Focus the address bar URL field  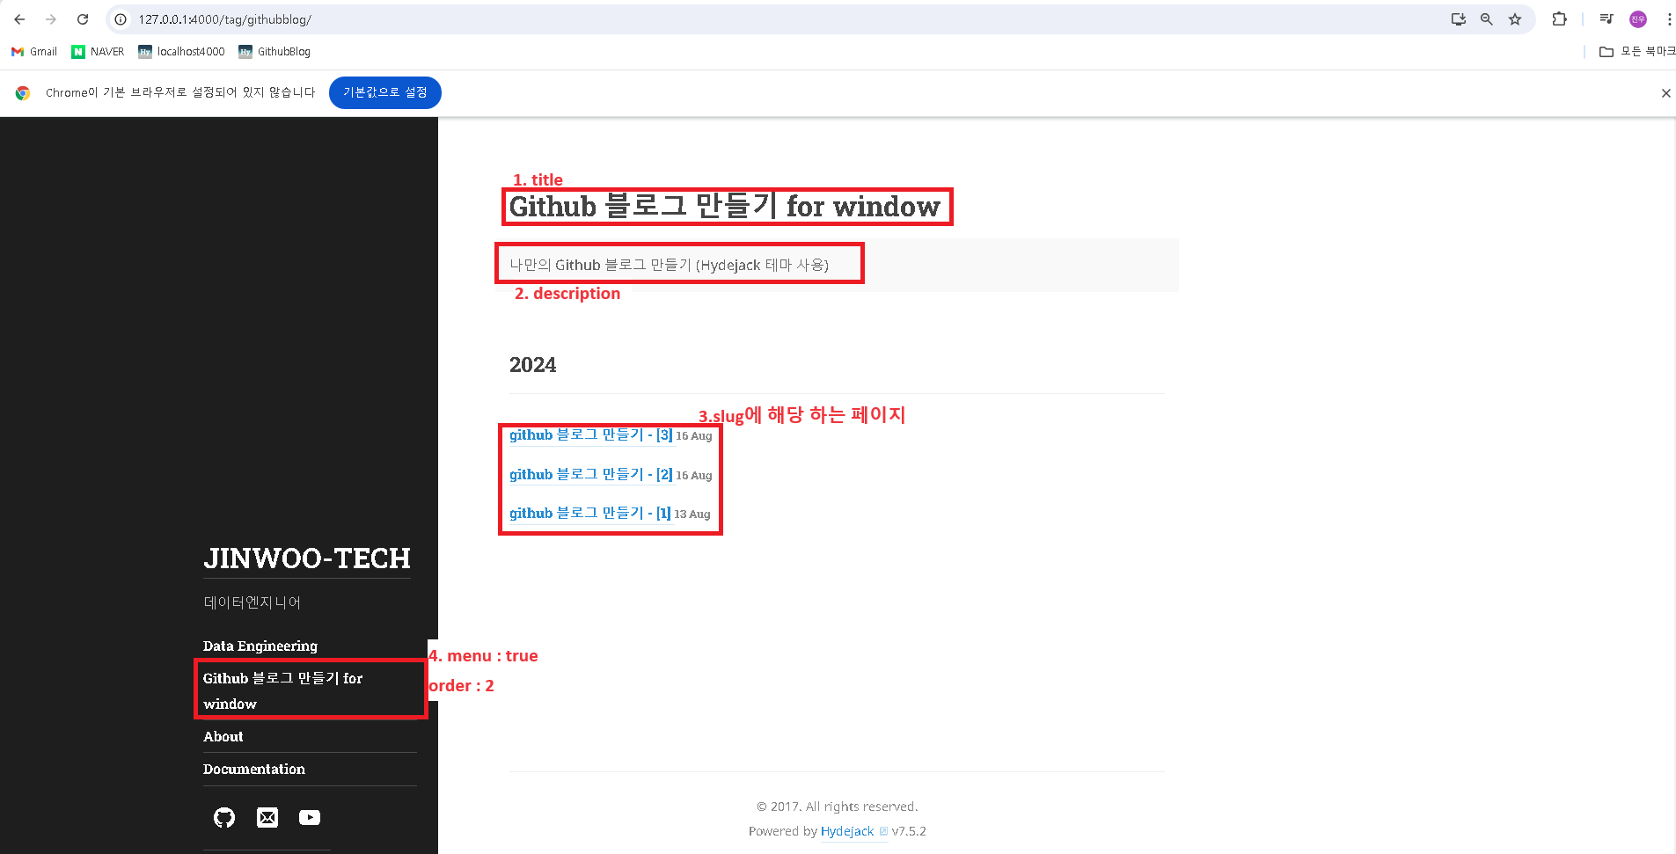click(774, 19)
